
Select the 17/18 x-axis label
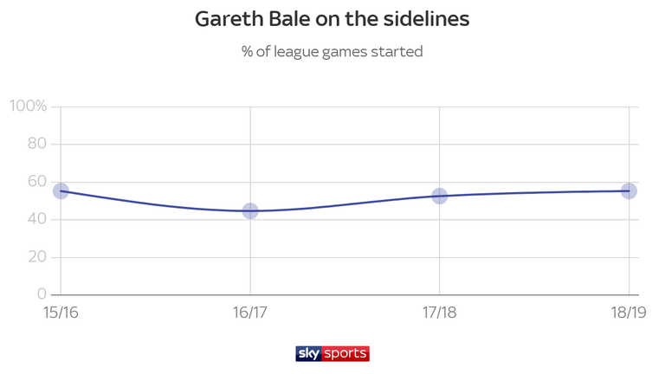439,313
